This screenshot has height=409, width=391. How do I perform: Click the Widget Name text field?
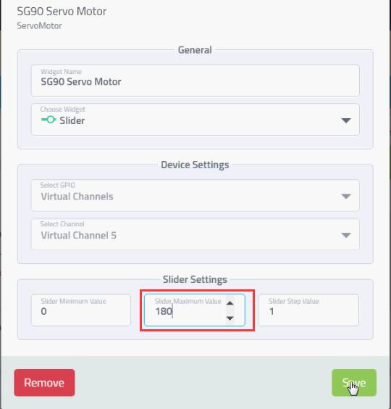pos(195,80)
